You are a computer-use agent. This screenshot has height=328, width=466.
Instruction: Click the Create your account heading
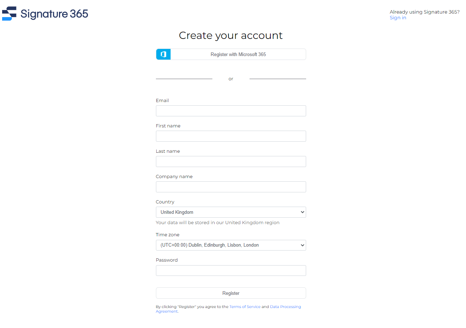231,35
